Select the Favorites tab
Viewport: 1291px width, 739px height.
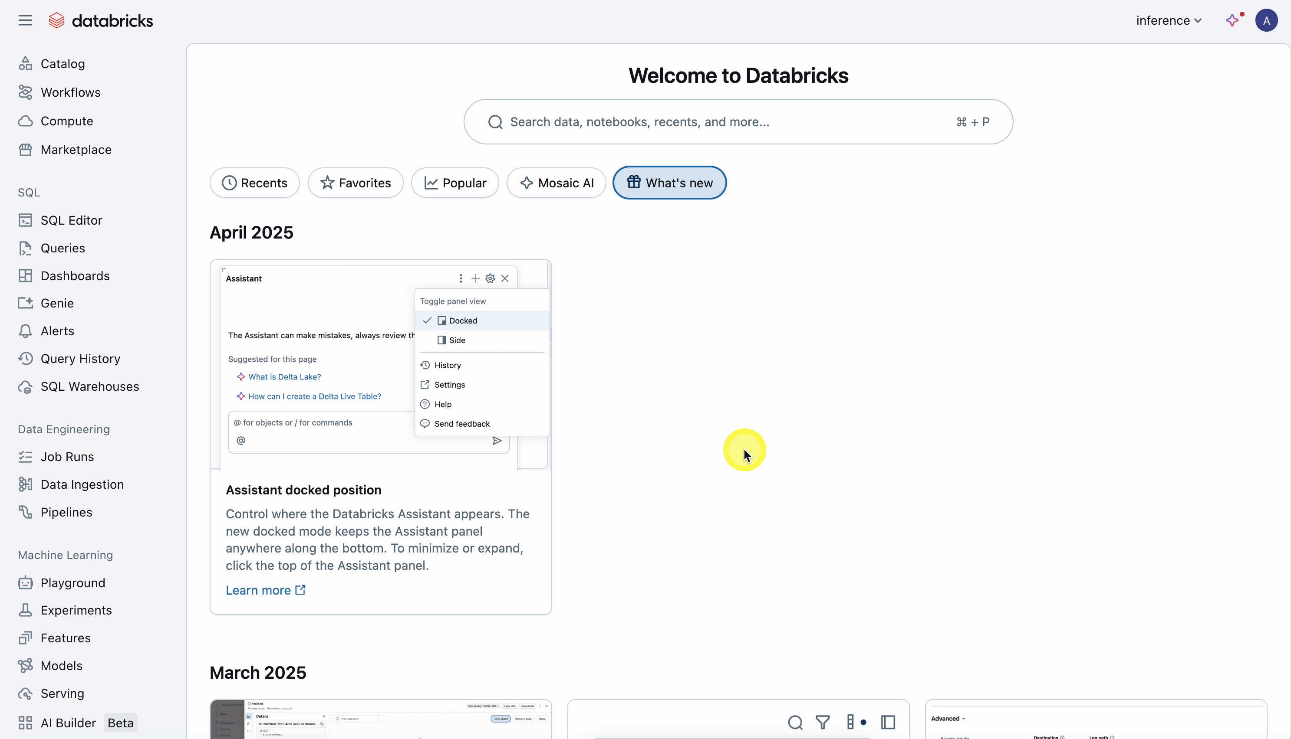[x=356, y=183]
